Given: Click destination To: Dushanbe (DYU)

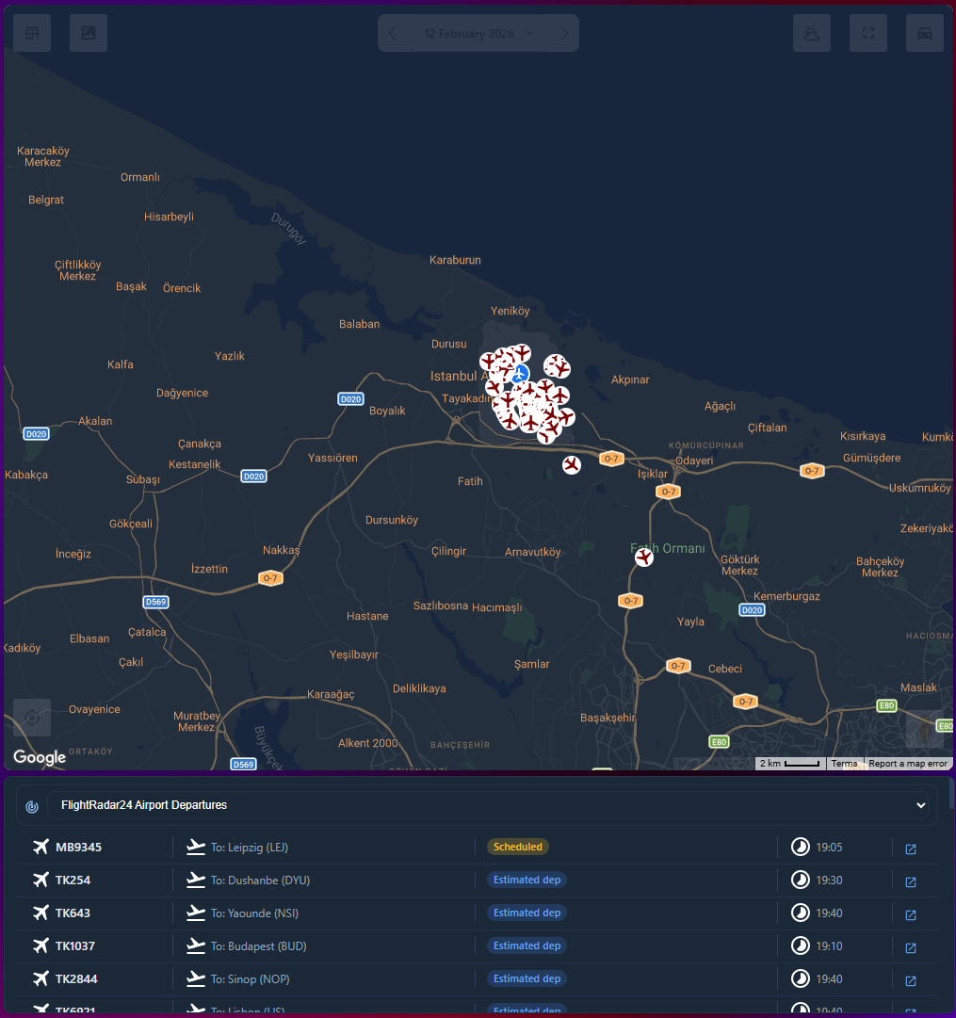Looking at the screenshot, I should tap(261, 881).
